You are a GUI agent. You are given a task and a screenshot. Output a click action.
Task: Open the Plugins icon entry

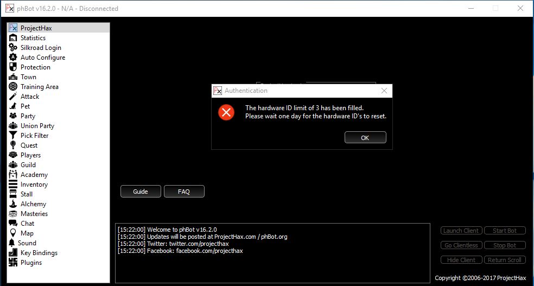click(x=13, y=263)
